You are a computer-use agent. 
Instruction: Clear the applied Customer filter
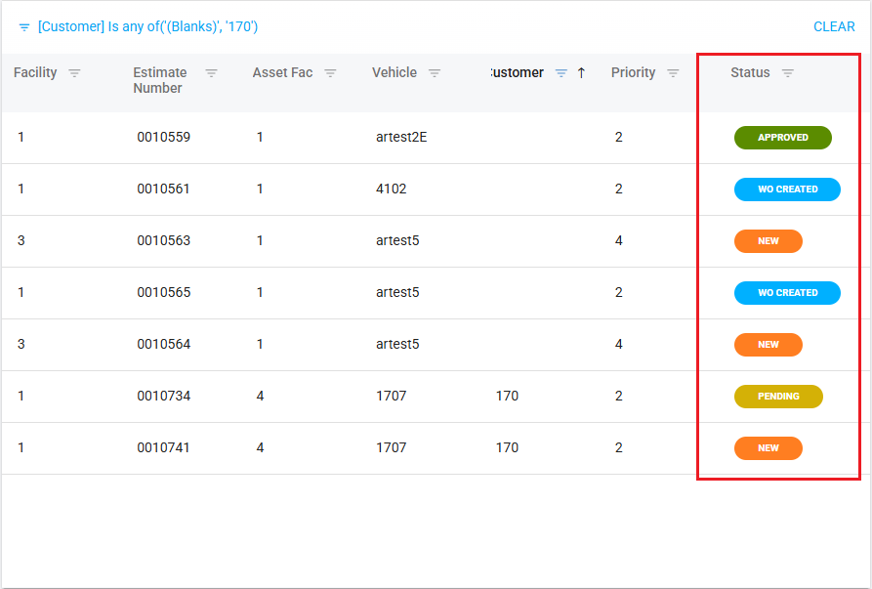[x=834, y=27]
